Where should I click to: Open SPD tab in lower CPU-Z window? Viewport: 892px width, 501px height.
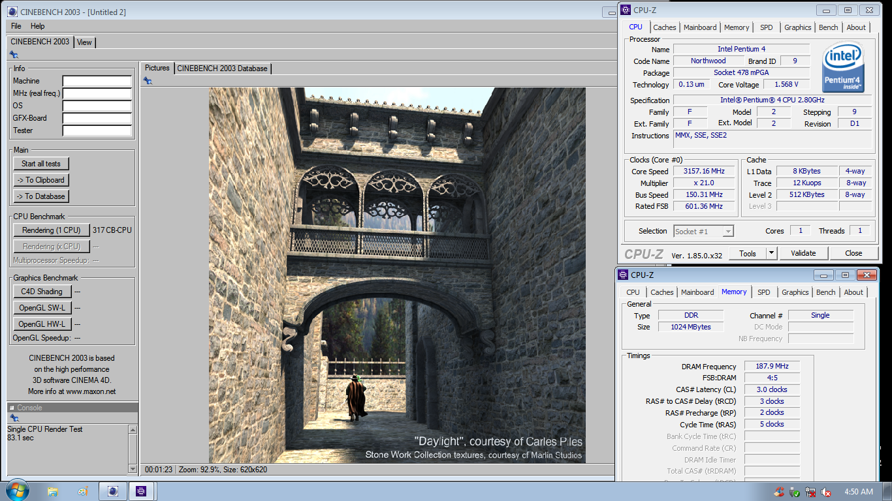pyautogui.click(x=764, y=292)
